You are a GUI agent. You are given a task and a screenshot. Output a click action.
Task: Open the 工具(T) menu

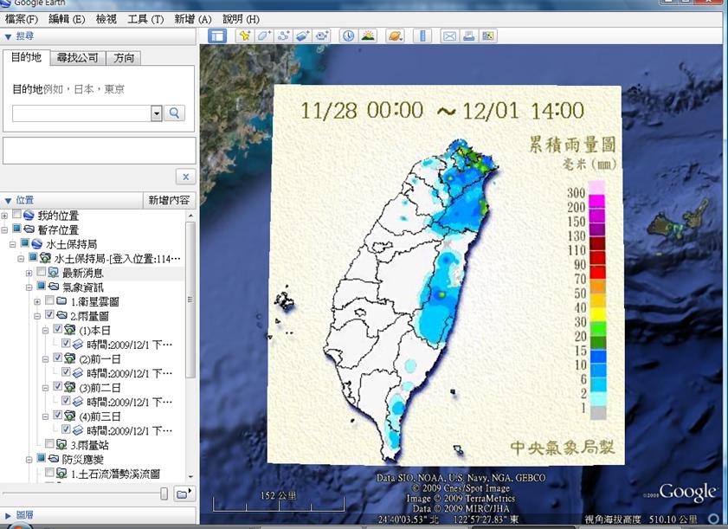(145, 19)
